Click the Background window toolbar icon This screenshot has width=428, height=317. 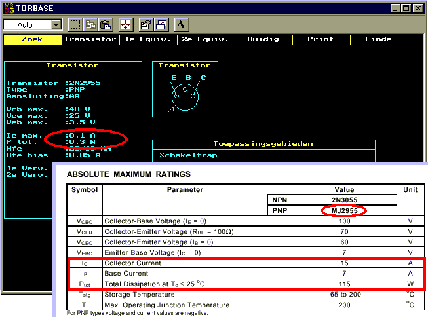click(161, 25)
